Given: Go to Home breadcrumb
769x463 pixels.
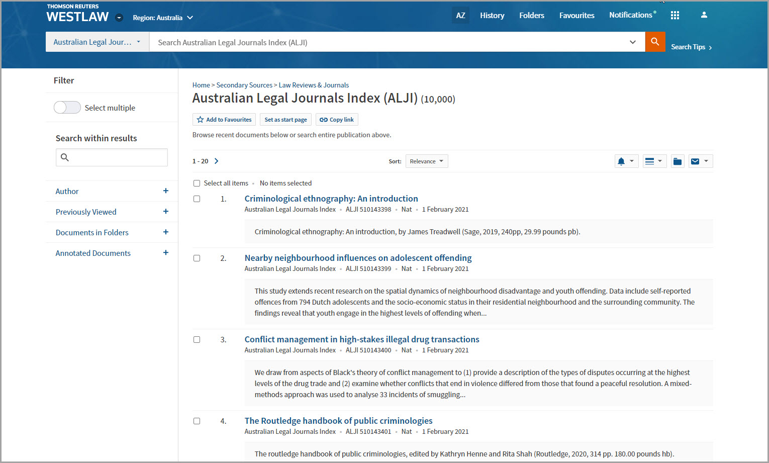Looking at the screenshot, I should (x=201, y=85).
